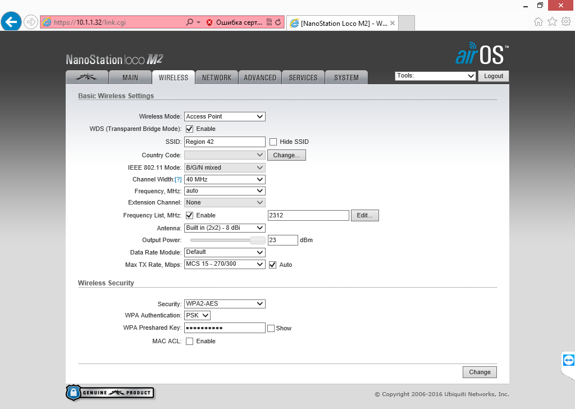Image resolution: width=575 pixels, height=409 pixels.
Task: Switch to the NETWORK tab
Action: click(x=217, y=78)
